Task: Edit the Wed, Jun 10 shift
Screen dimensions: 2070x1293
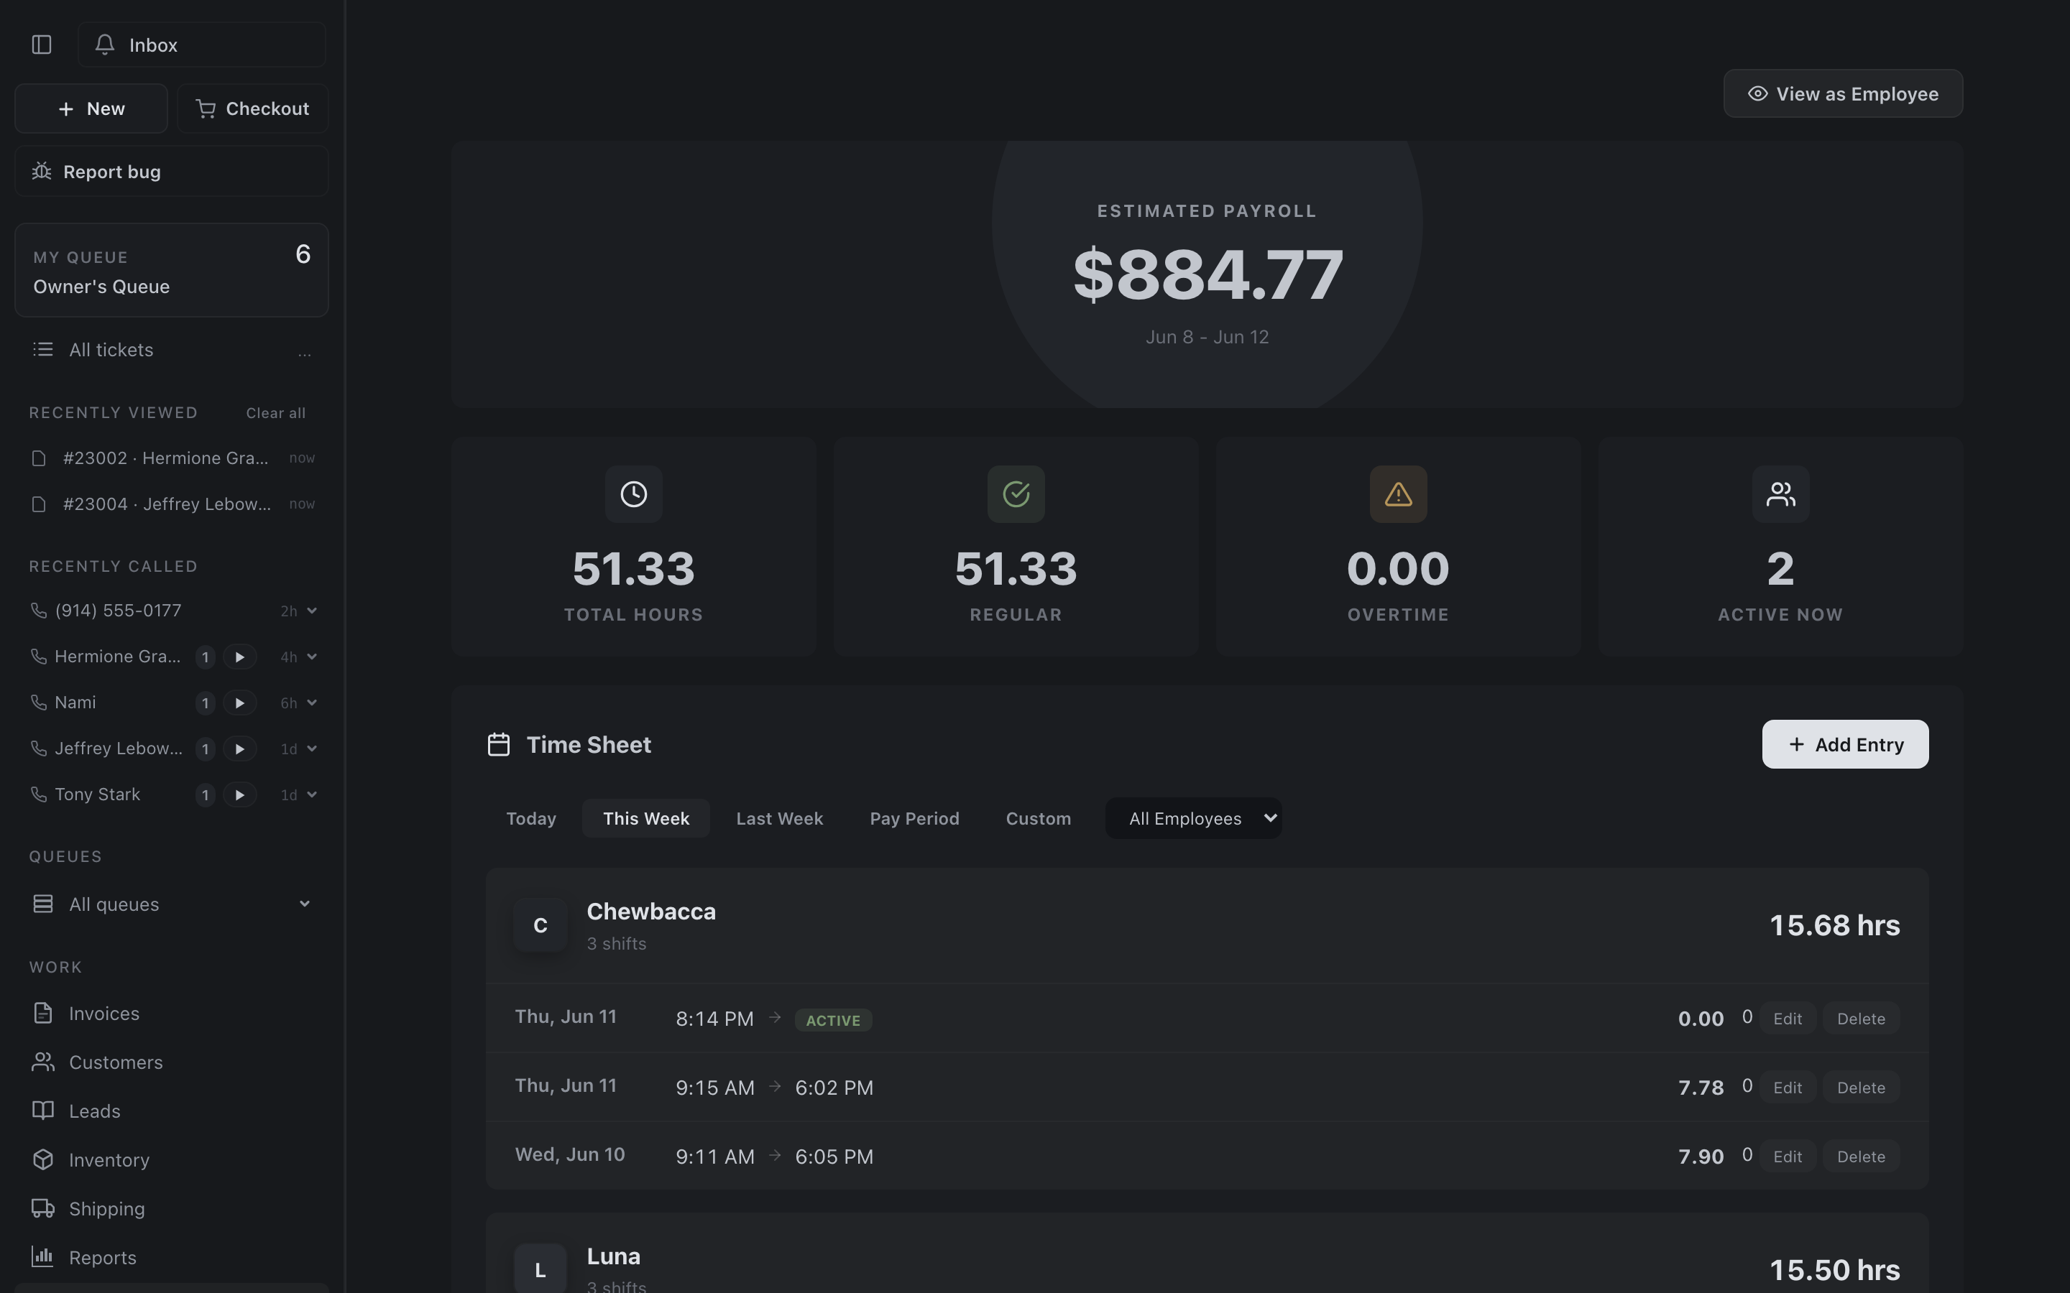Action: click(x=1787, y=1157)
